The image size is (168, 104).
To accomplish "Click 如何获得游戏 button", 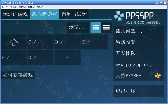I will (18, 75).
